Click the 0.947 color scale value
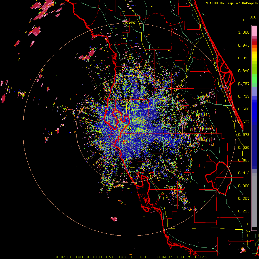The width and height of the screenshot is (259, 259). [244, 45]
